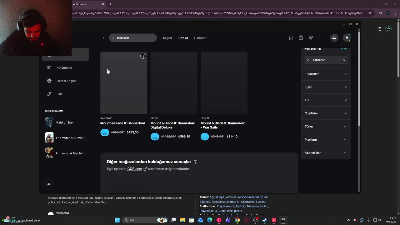
Task: Expand the Abonelikler filter
Action: click(326, 153)
